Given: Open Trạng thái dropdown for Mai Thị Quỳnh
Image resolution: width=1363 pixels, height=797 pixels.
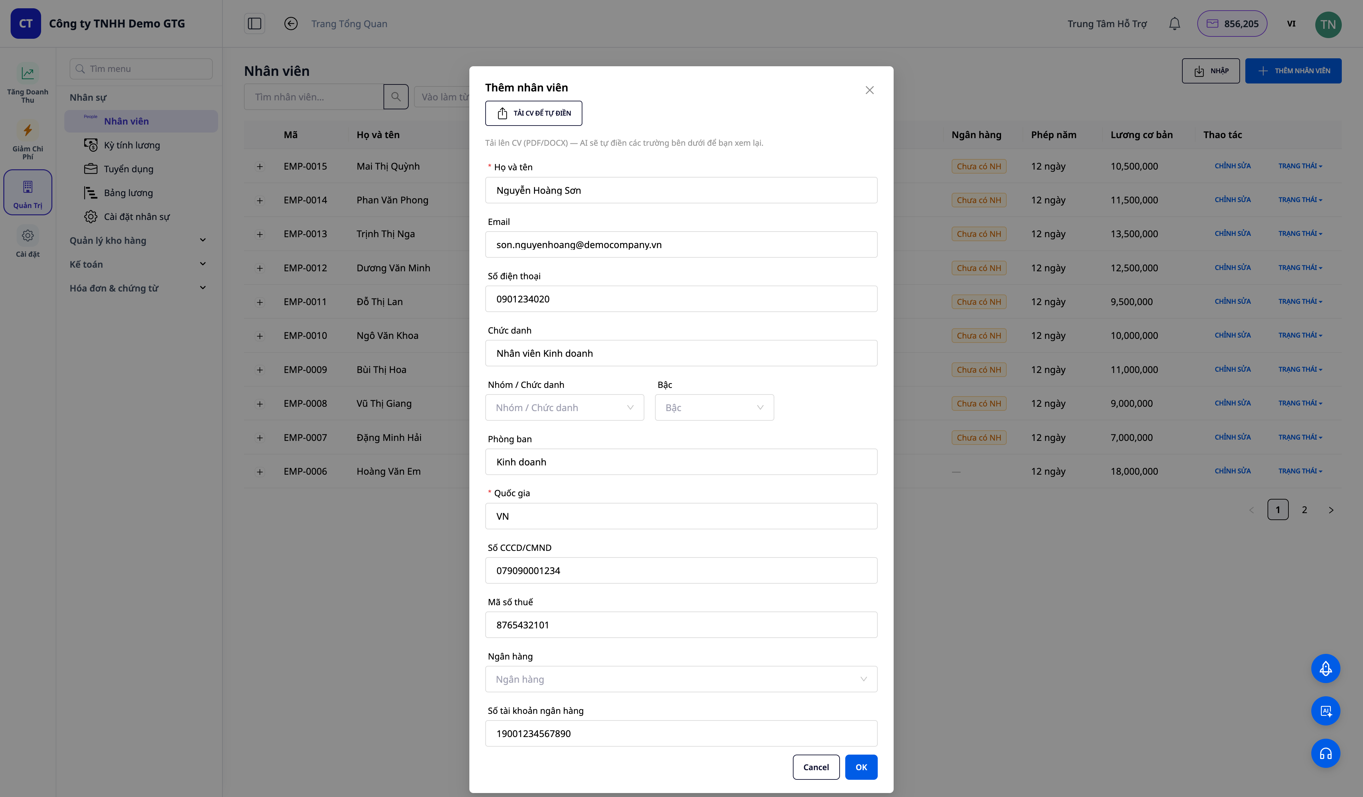Looking at the screenshot, I should click(1300, 166).
